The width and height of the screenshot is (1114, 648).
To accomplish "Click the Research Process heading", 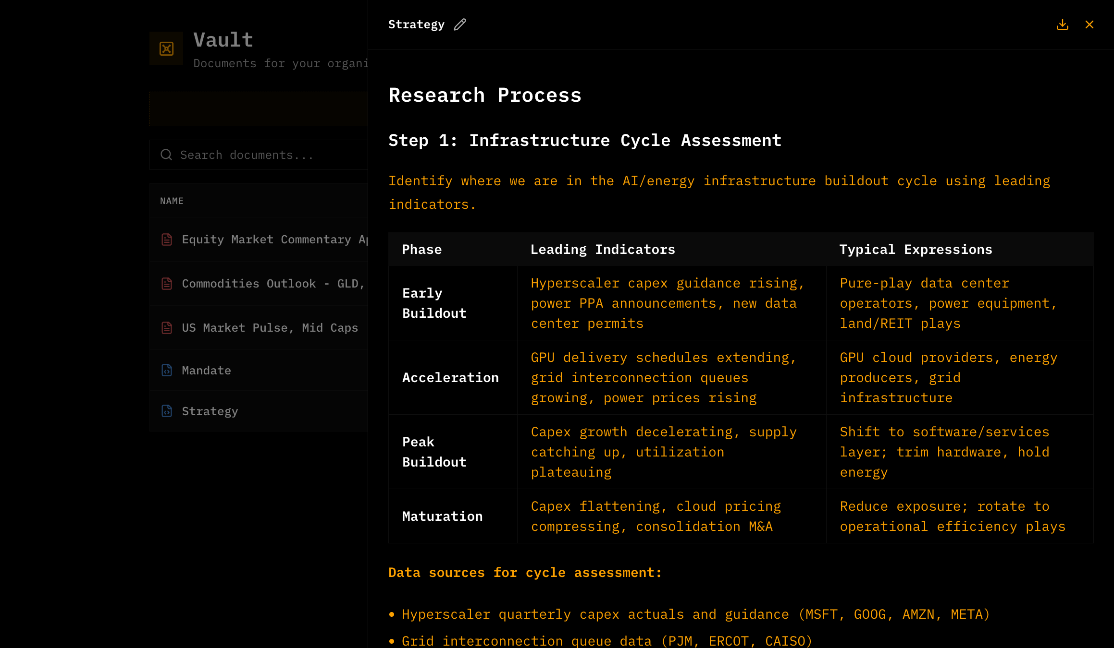I will [x=485, y=95].
